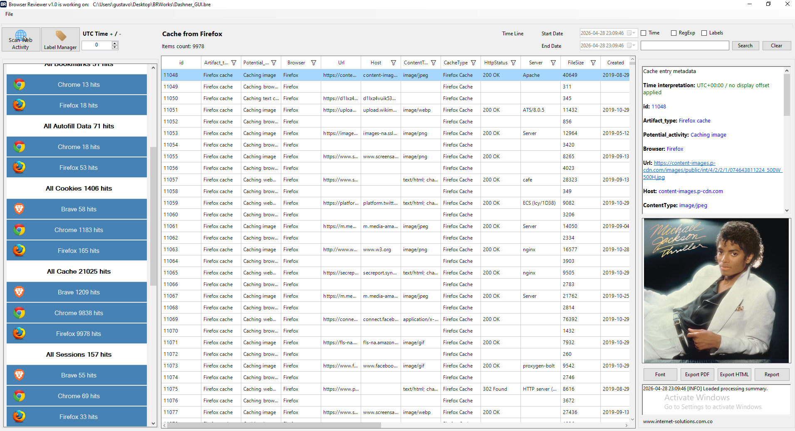Tick the Labels checkbox
Image resolution: width=795 pixels, height=431 pixels.
[x=704, y=33]
